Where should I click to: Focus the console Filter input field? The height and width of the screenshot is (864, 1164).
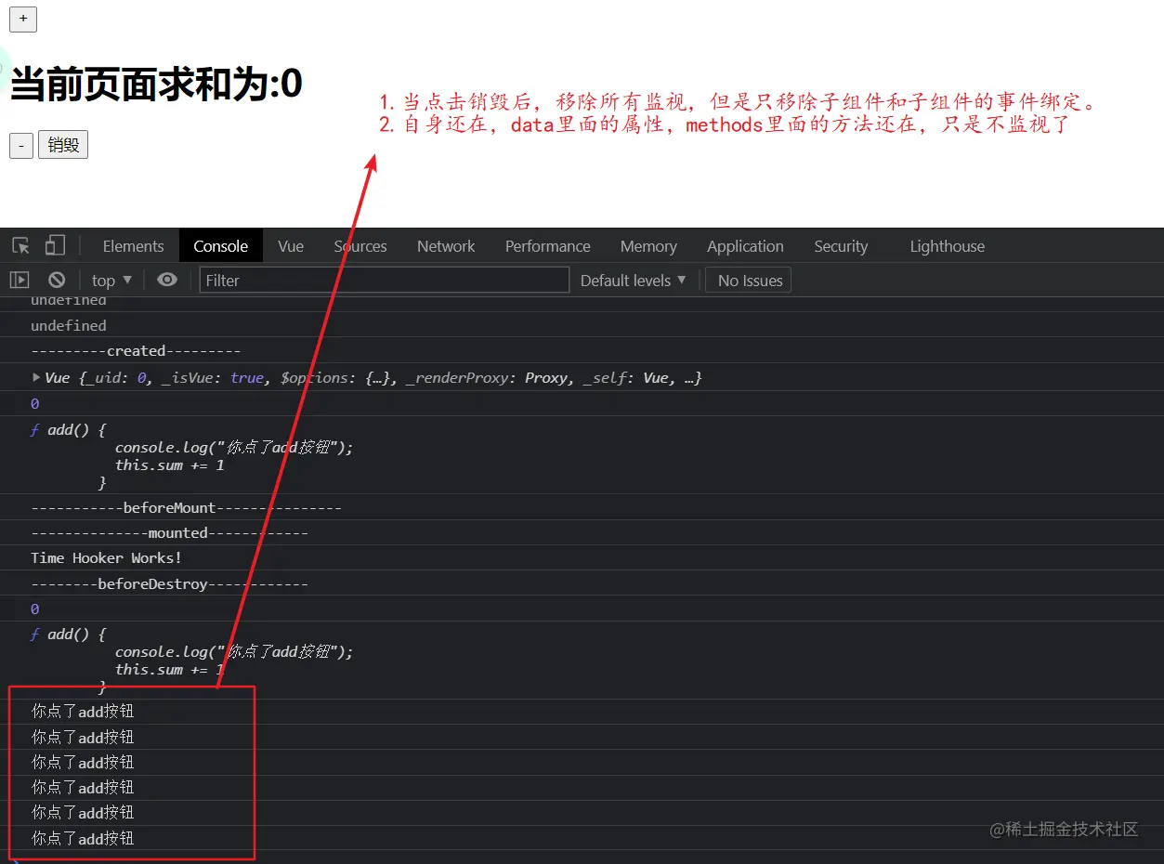click(x=384, y=281)
